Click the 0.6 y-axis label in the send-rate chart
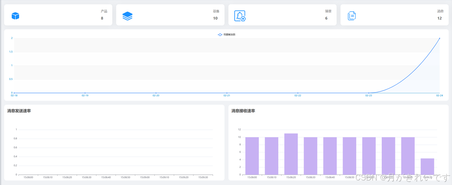This screenshot has height=185, width=452. click(x=15, y=147)
